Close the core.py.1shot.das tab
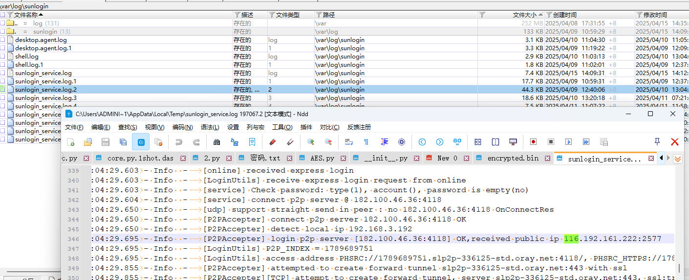 (183, 158)
